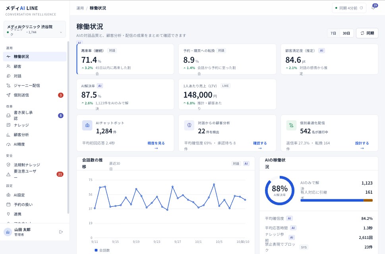Open 対話 in the sidebar
This screenshot has width=385, height=254.
[x=35, y=76]
